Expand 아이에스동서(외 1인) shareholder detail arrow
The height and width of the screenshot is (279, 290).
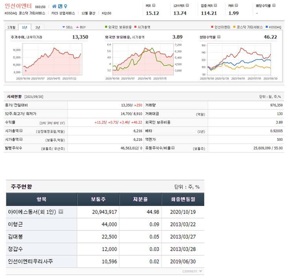61,212
